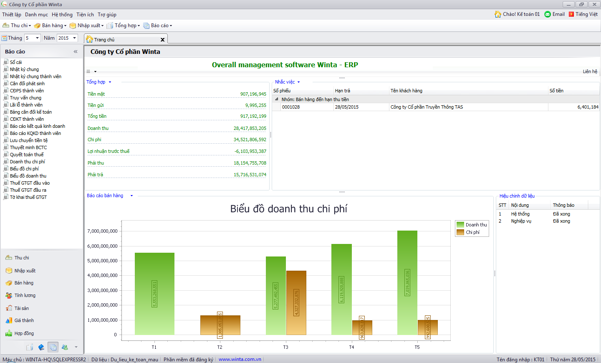Open the Tháng month dropdown
601x363 pixels.
pos(37,38)
